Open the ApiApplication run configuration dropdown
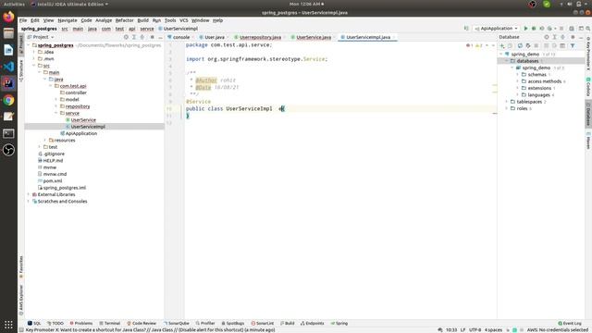This screenshot has height=333, width=592. pyautogui.click(x=496, y=29)
